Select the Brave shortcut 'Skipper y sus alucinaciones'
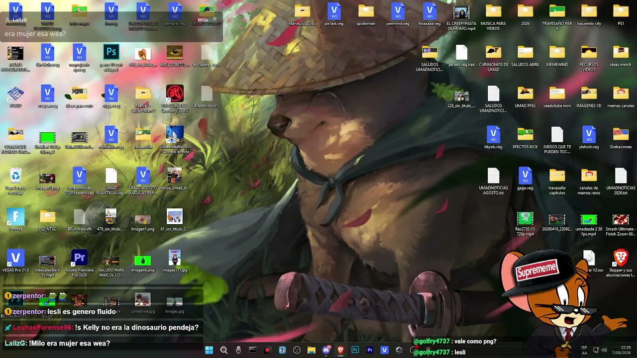This screenshot has width=637, height=358. click(x=621, y=264)
